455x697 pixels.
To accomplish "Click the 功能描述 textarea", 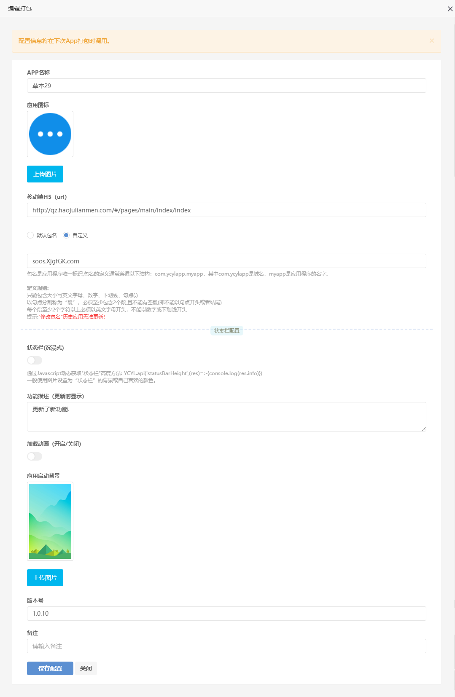I will (x=226, y=417).
